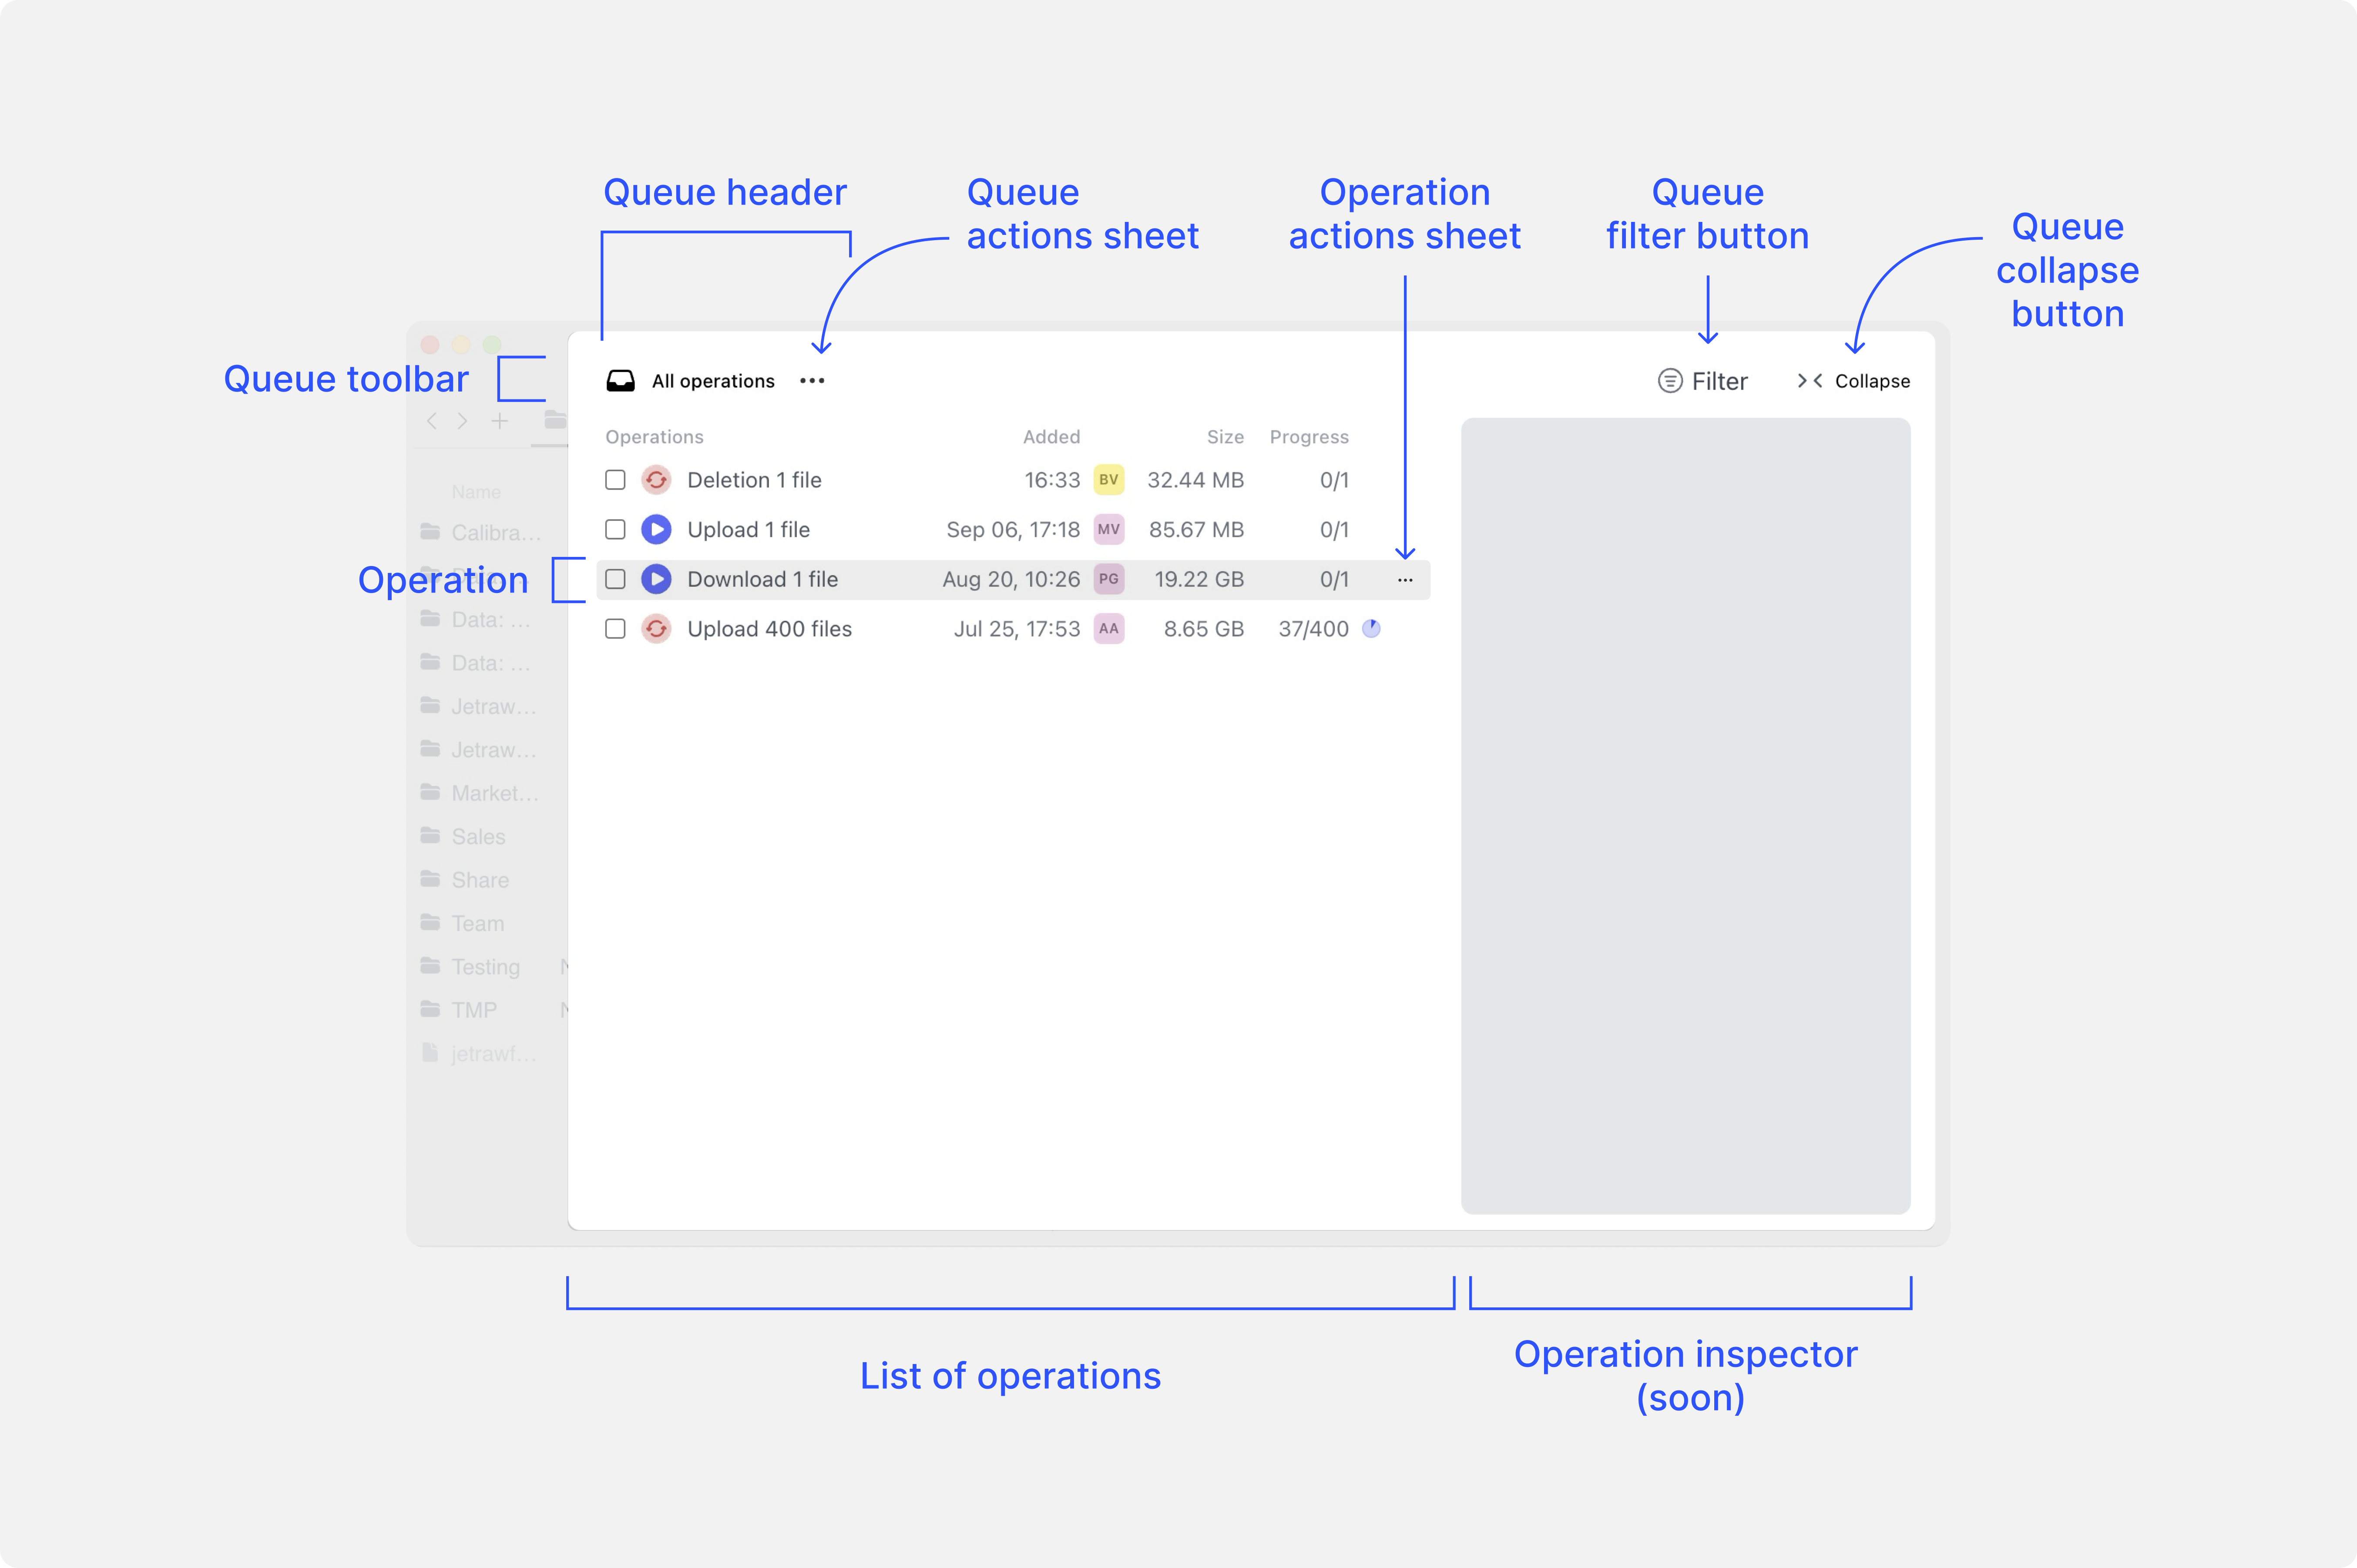The width and height of the screenshot is (2357, 1568).
Task: Sort by the Added column header
Action: (x=1051, y=437)
